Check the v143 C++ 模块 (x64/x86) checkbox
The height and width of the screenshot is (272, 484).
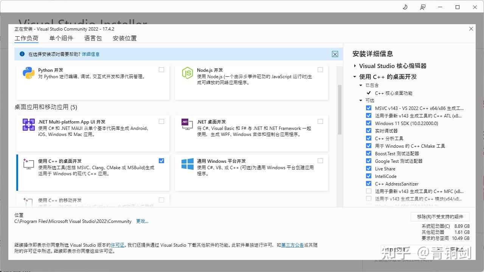(369, 199)
